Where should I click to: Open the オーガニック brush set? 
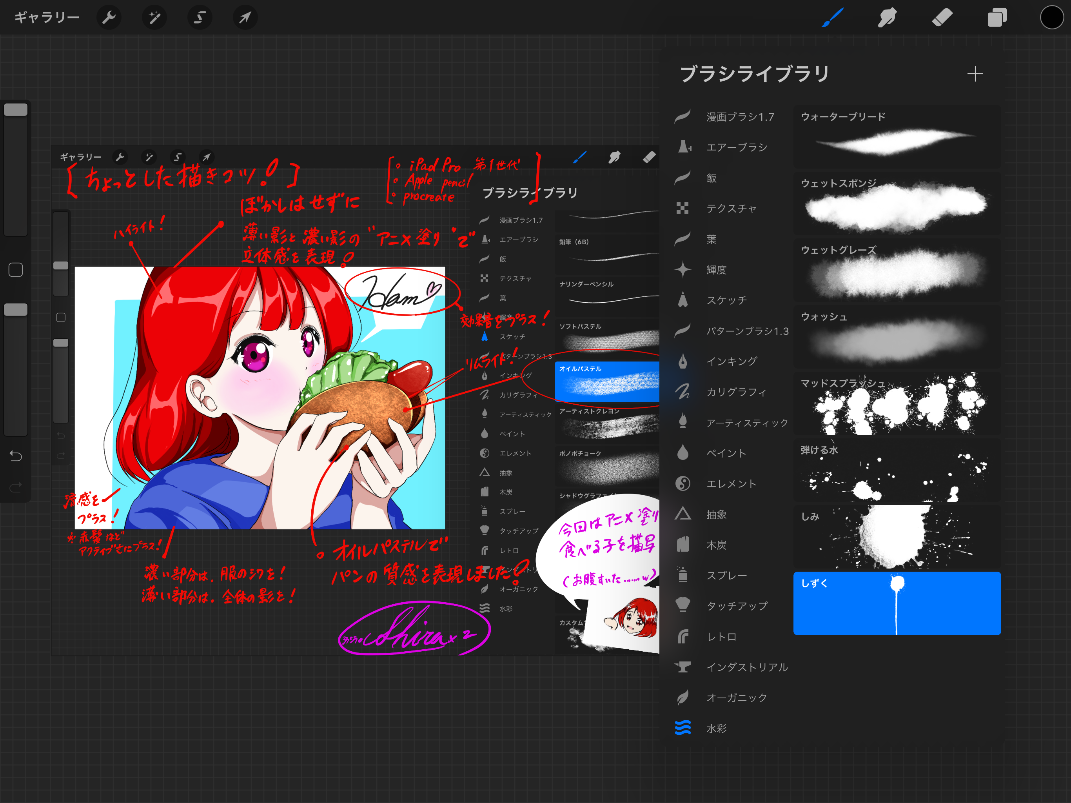pos(731,698)
